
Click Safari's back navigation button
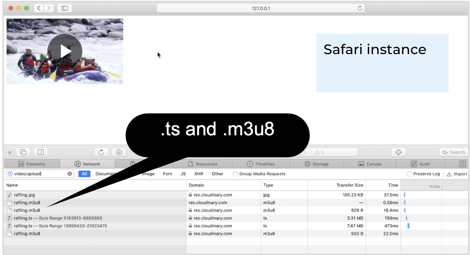pos(38,8)
